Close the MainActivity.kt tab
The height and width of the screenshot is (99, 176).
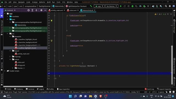[95, 10]
